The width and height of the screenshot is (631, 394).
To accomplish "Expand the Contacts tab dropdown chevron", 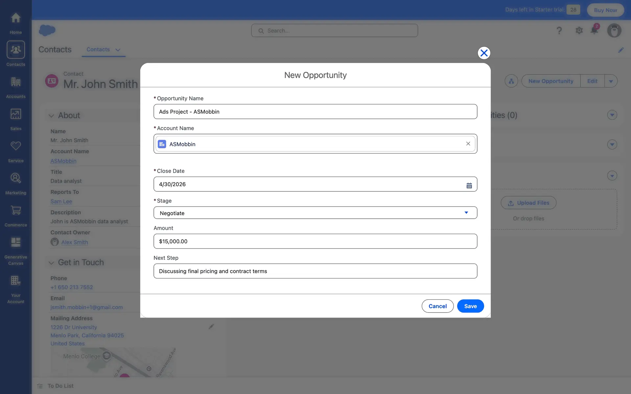I will coord(118,50).
